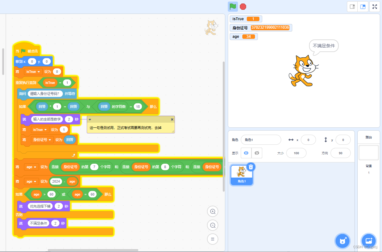Click the workspace vertical scrollbar
Image resolution: width=382 pixels, height=252 pixels.
pos(224,126)
